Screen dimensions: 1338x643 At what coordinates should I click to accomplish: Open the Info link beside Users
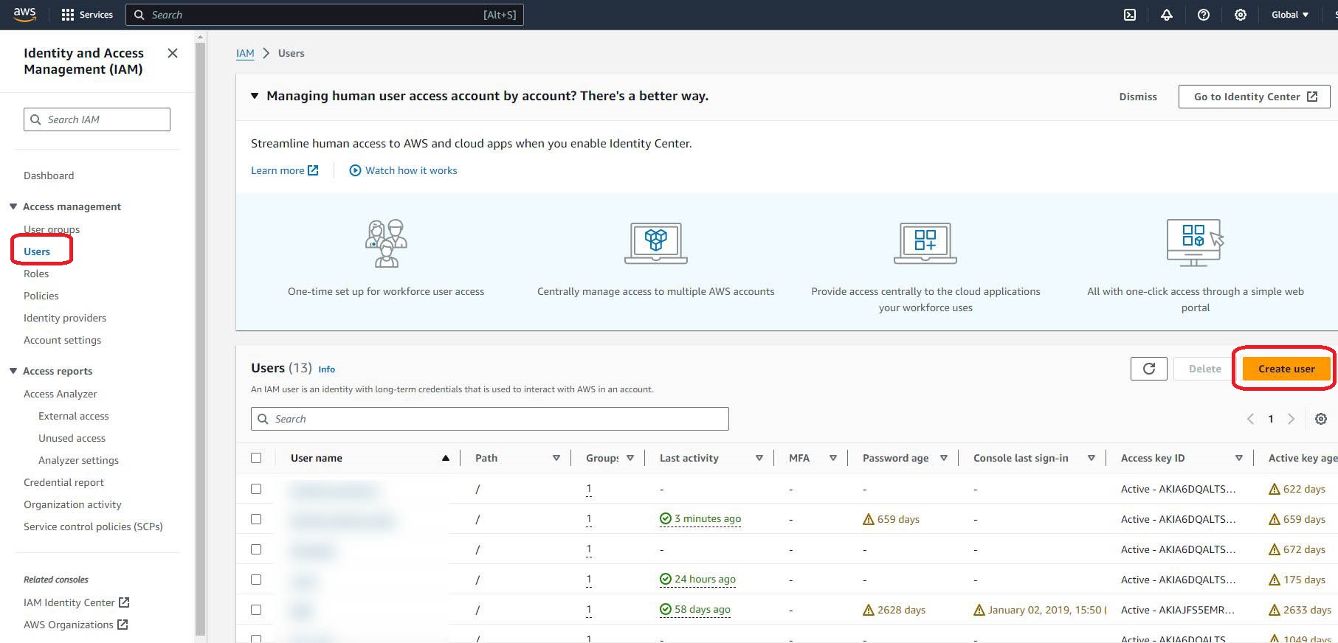tap(326, 369)
